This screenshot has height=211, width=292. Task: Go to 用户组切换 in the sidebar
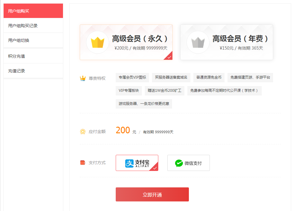coord(33,40)
